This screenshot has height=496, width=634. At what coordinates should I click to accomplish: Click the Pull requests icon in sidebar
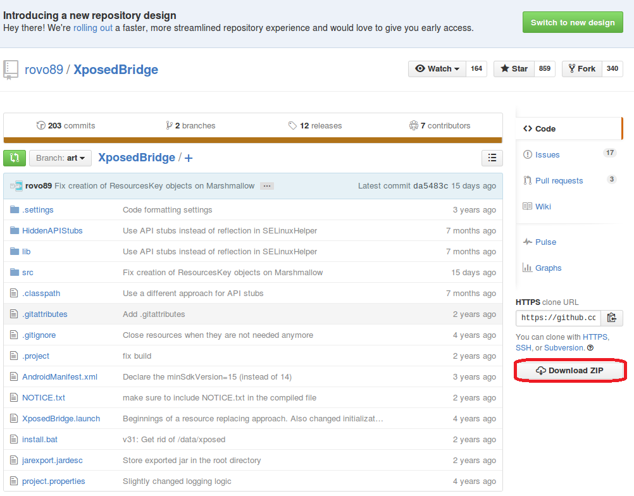(527, 181)
